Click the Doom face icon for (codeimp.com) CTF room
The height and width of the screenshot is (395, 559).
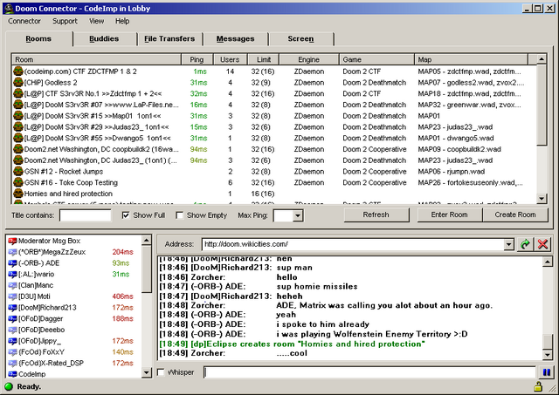click(x=18, y=72)
